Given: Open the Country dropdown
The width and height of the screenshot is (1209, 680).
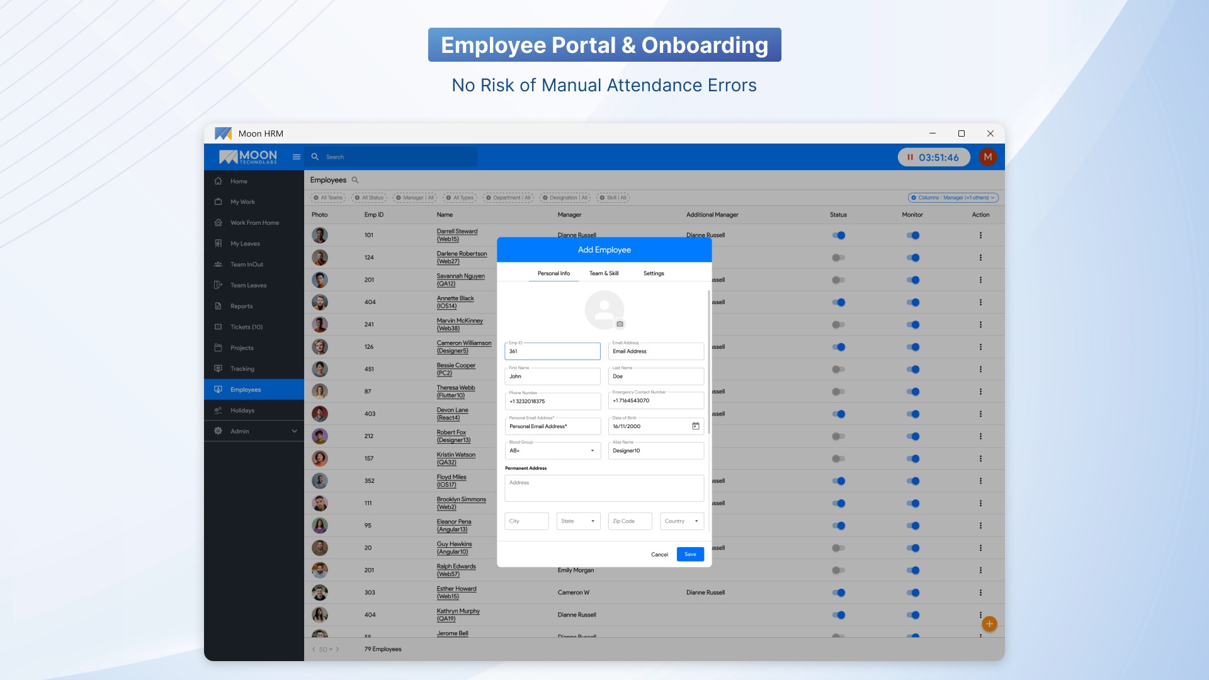Looking at the screenshot, I should pos(681,521).
